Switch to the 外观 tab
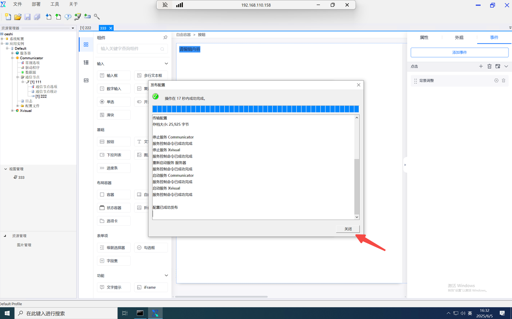512x319 pixels. (459, 38)
